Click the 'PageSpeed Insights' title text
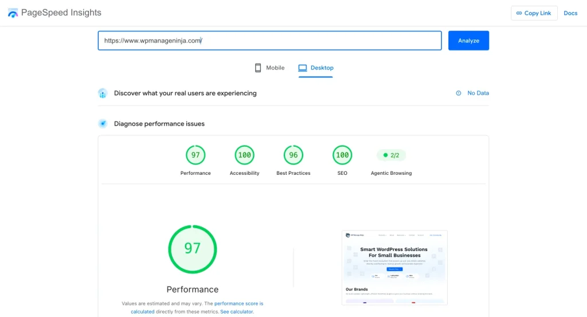This screenshot has height=317, width=587. click(61, 13)
